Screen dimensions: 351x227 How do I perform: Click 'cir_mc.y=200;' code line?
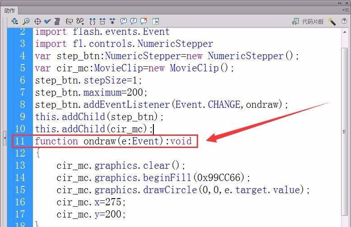[x=91, y=214]
